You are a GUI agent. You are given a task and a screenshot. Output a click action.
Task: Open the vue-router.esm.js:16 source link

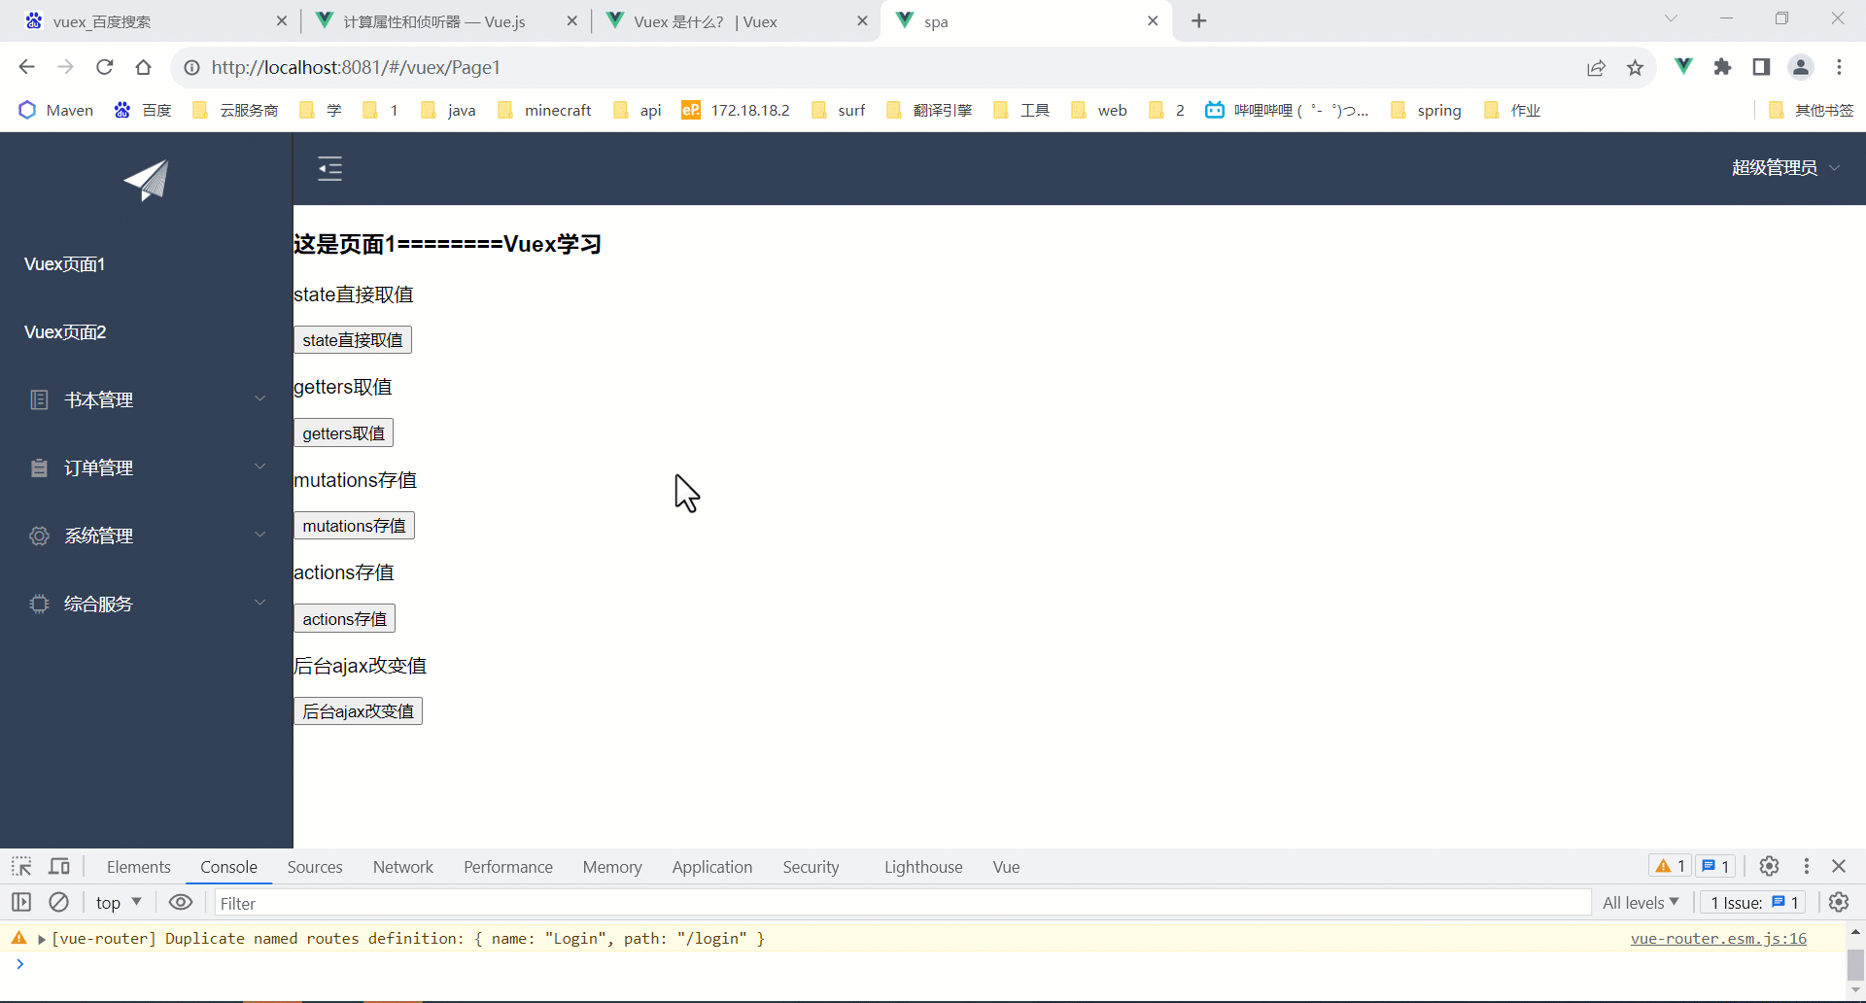tap(1718, 938)
